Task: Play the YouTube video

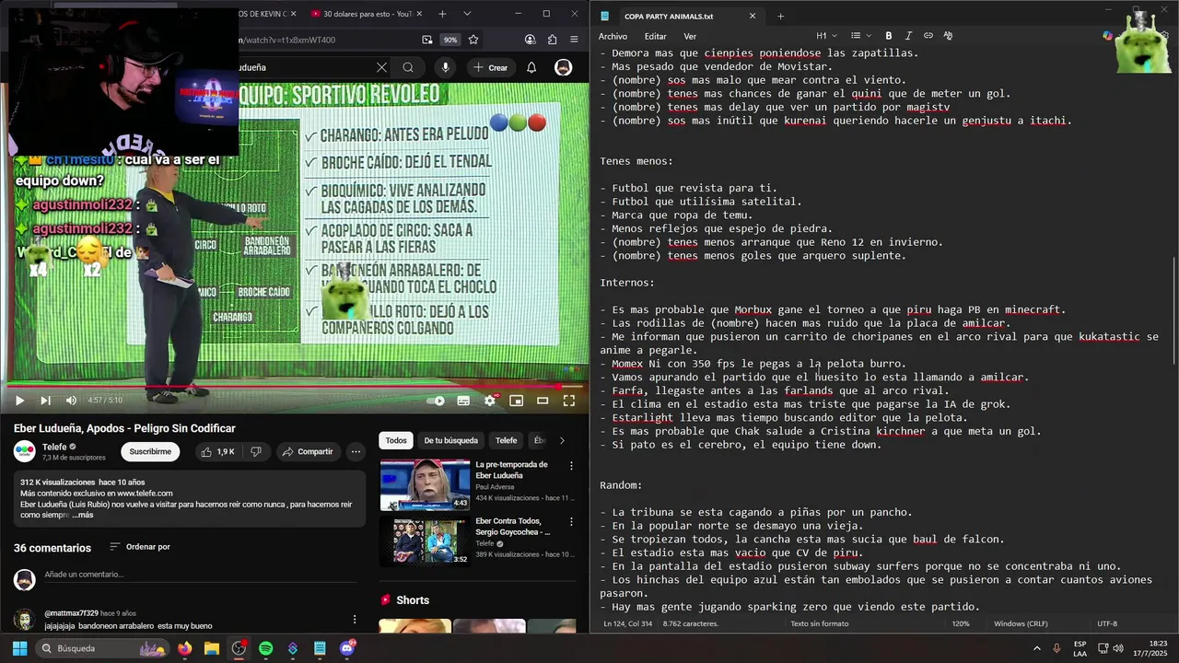Action: [19, 401]
